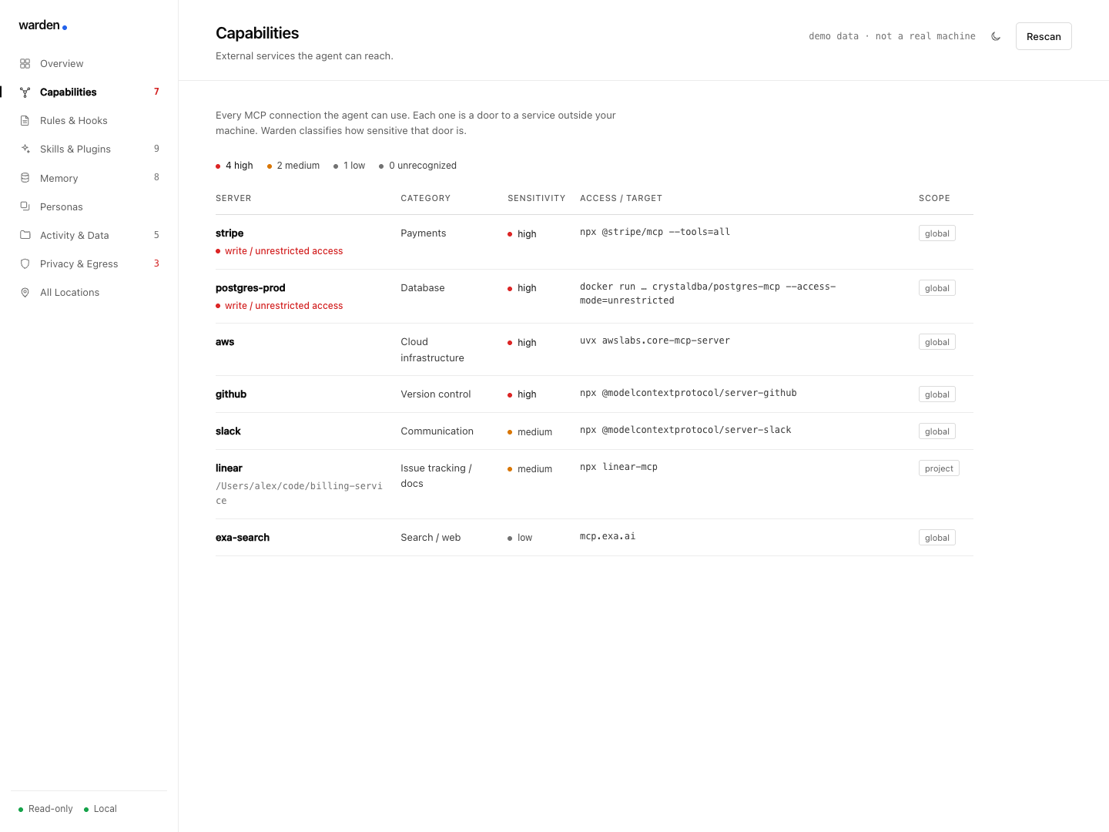
Task: Click the 2 medium filter chip
Action: point(293,166)
